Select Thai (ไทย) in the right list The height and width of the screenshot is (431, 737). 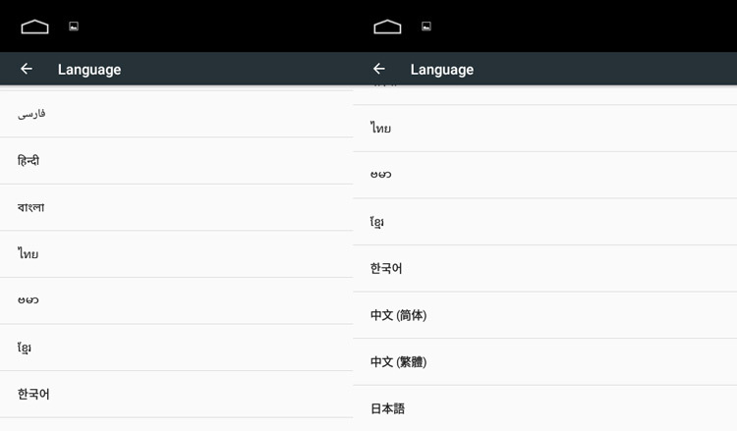[x=544, y=129]
